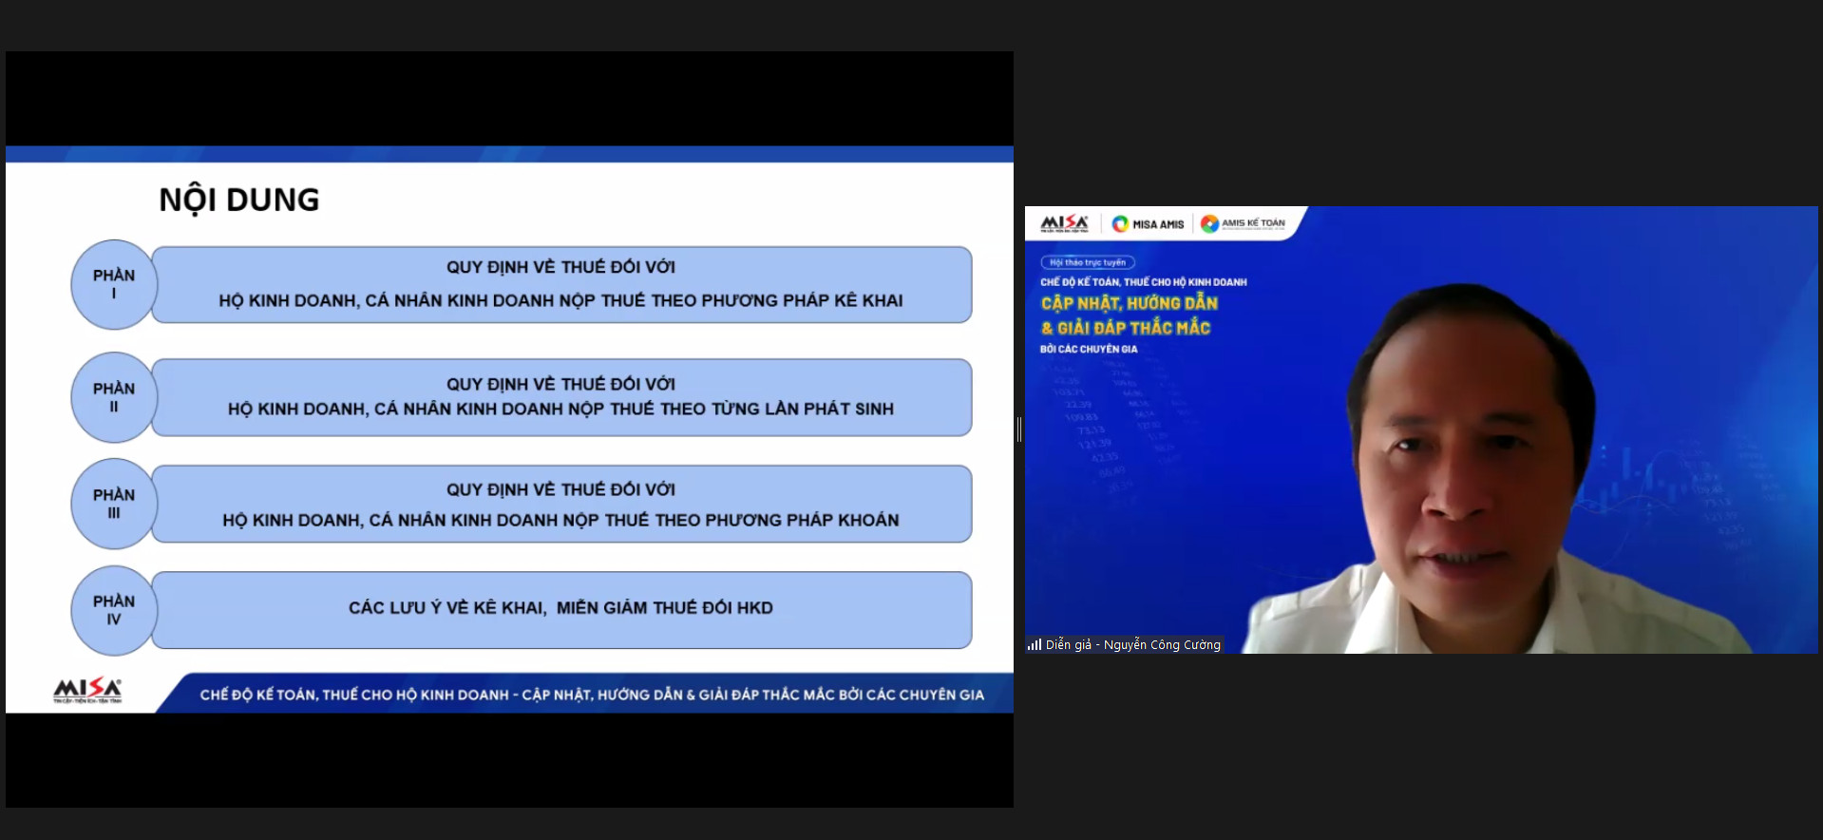Click the MISA AMIS logo
Image resolution: width=1823 pixels, height=840 pixels.
[x=1149, y=224]
